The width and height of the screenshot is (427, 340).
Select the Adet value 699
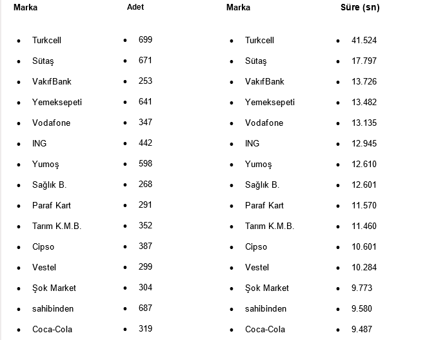[145, 40]
